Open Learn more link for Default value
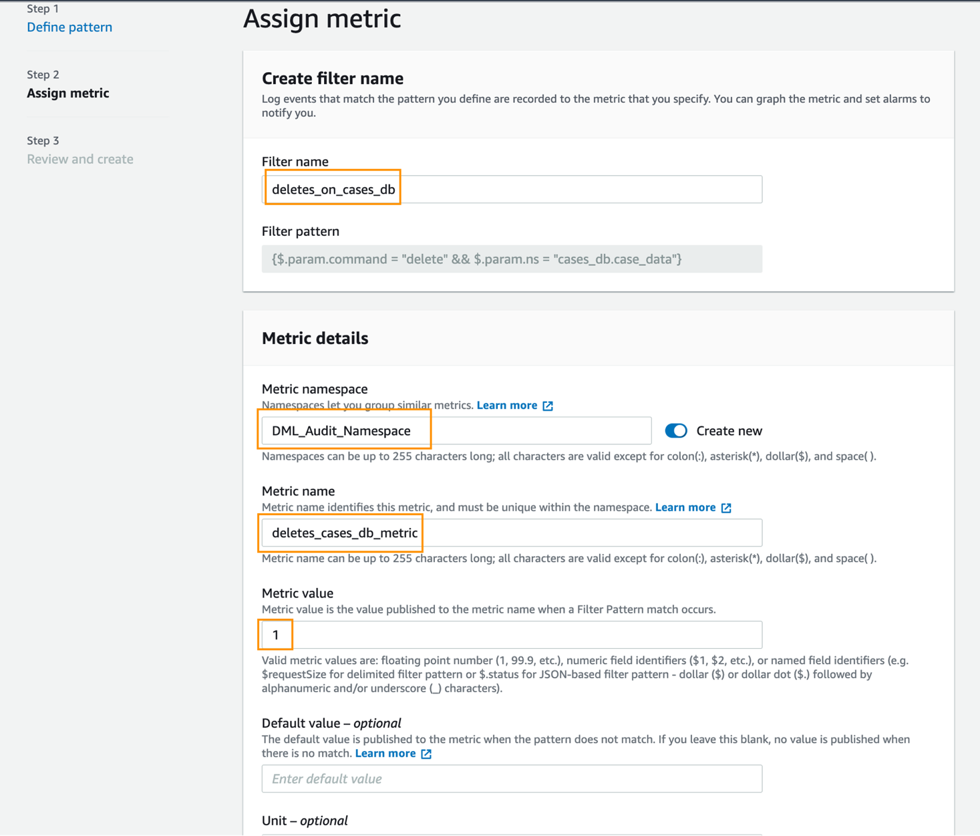This screenshot has width=980, height=836. 385,753
